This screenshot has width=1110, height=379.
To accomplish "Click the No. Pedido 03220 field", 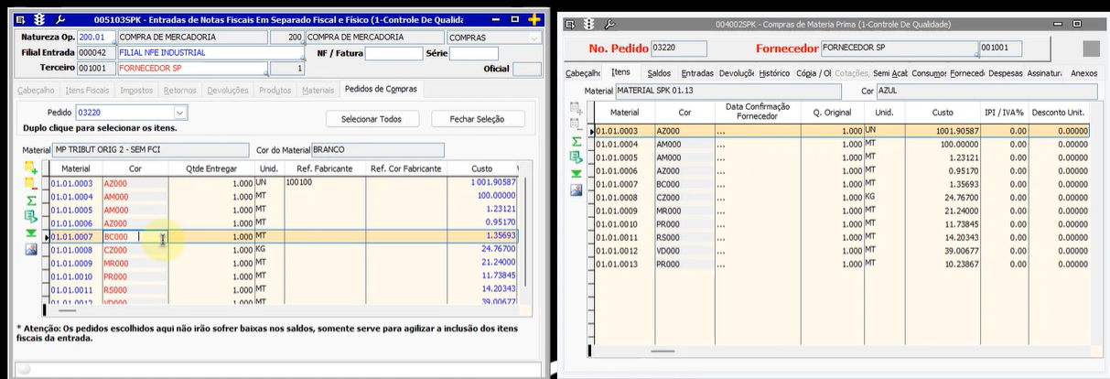I will click(x=678, y=49).
